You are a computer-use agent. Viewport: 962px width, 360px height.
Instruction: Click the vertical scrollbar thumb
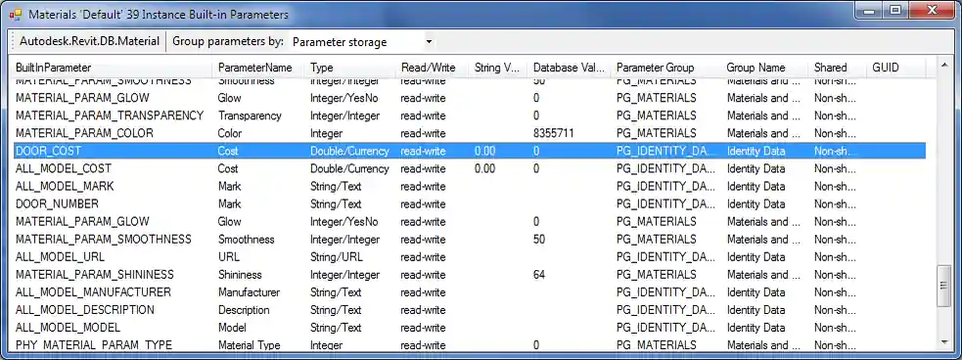click(944, 287)
